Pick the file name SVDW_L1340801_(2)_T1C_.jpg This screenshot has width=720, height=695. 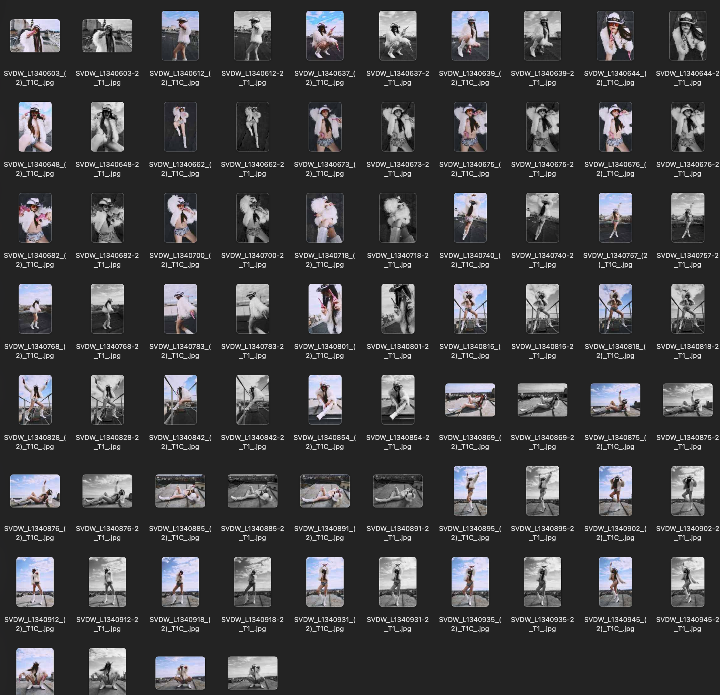(x=325, y=351)
